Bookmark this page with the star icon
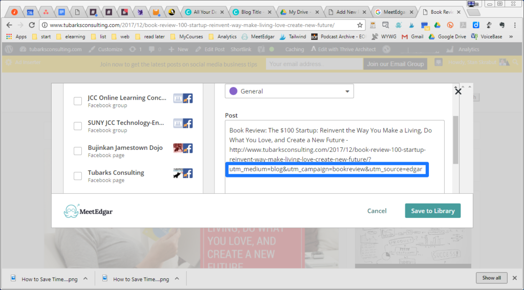Image resolution: width=524 pixels, height=290 pixels. [360, 25]
